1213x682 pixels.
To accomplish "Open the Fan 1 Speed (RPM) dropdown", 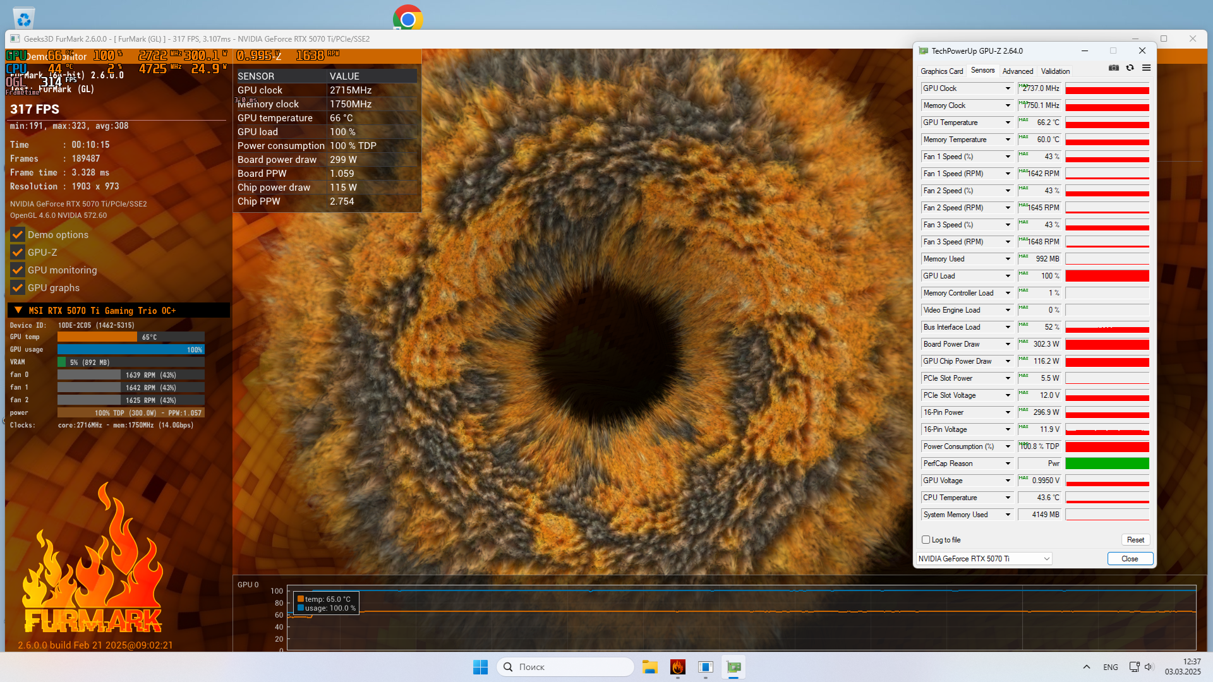I will (1008, 174).
